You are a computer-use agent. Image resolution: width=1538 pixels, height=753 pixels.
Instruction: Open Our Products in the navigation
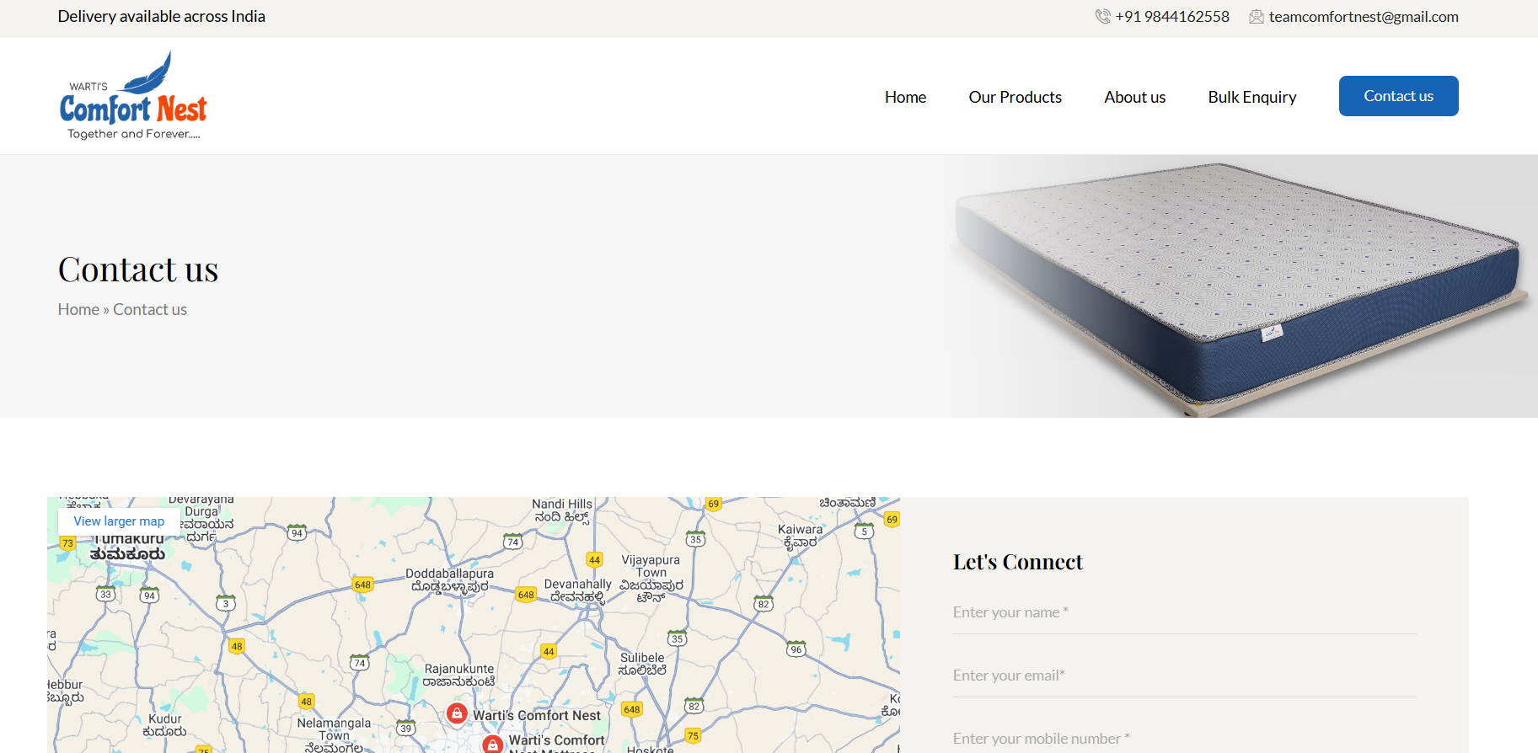(1015, 97)
